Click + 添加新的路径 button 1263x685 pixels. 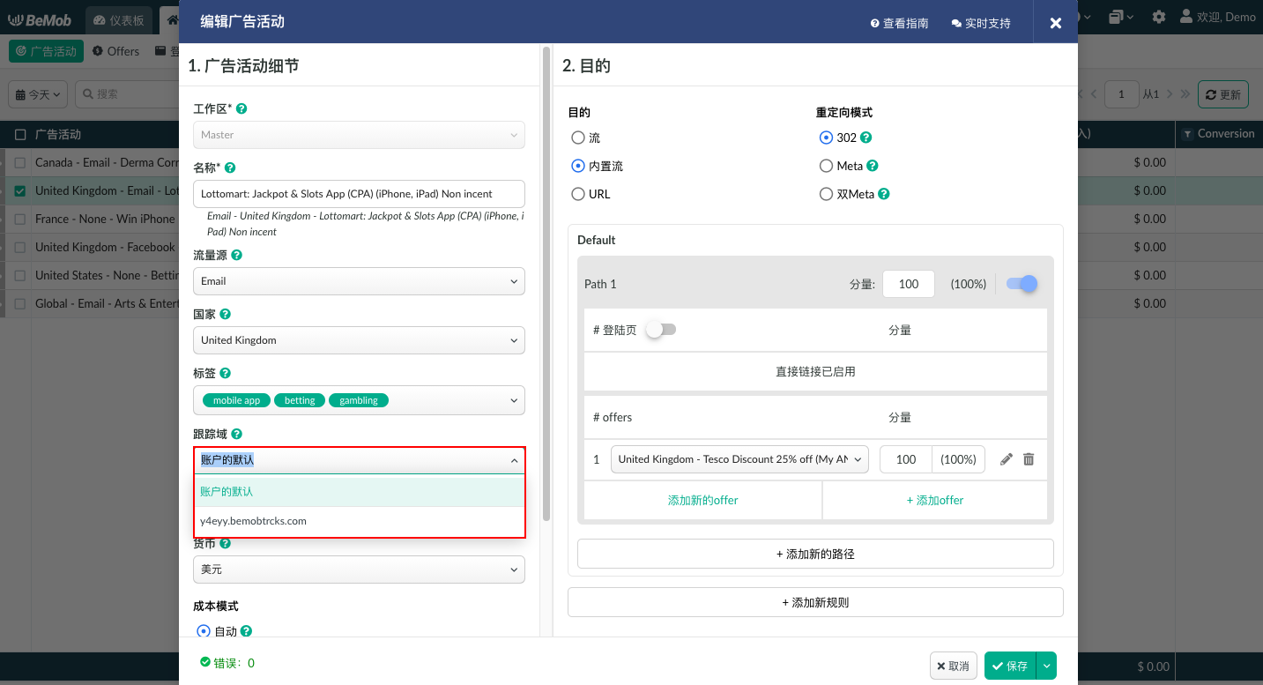(x=815, y=554)
